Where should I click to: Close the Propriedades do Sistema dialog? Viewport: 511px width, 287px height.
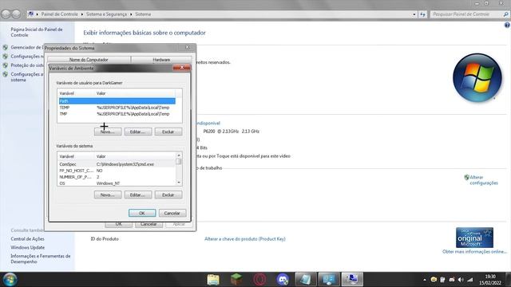coord(188,47)
